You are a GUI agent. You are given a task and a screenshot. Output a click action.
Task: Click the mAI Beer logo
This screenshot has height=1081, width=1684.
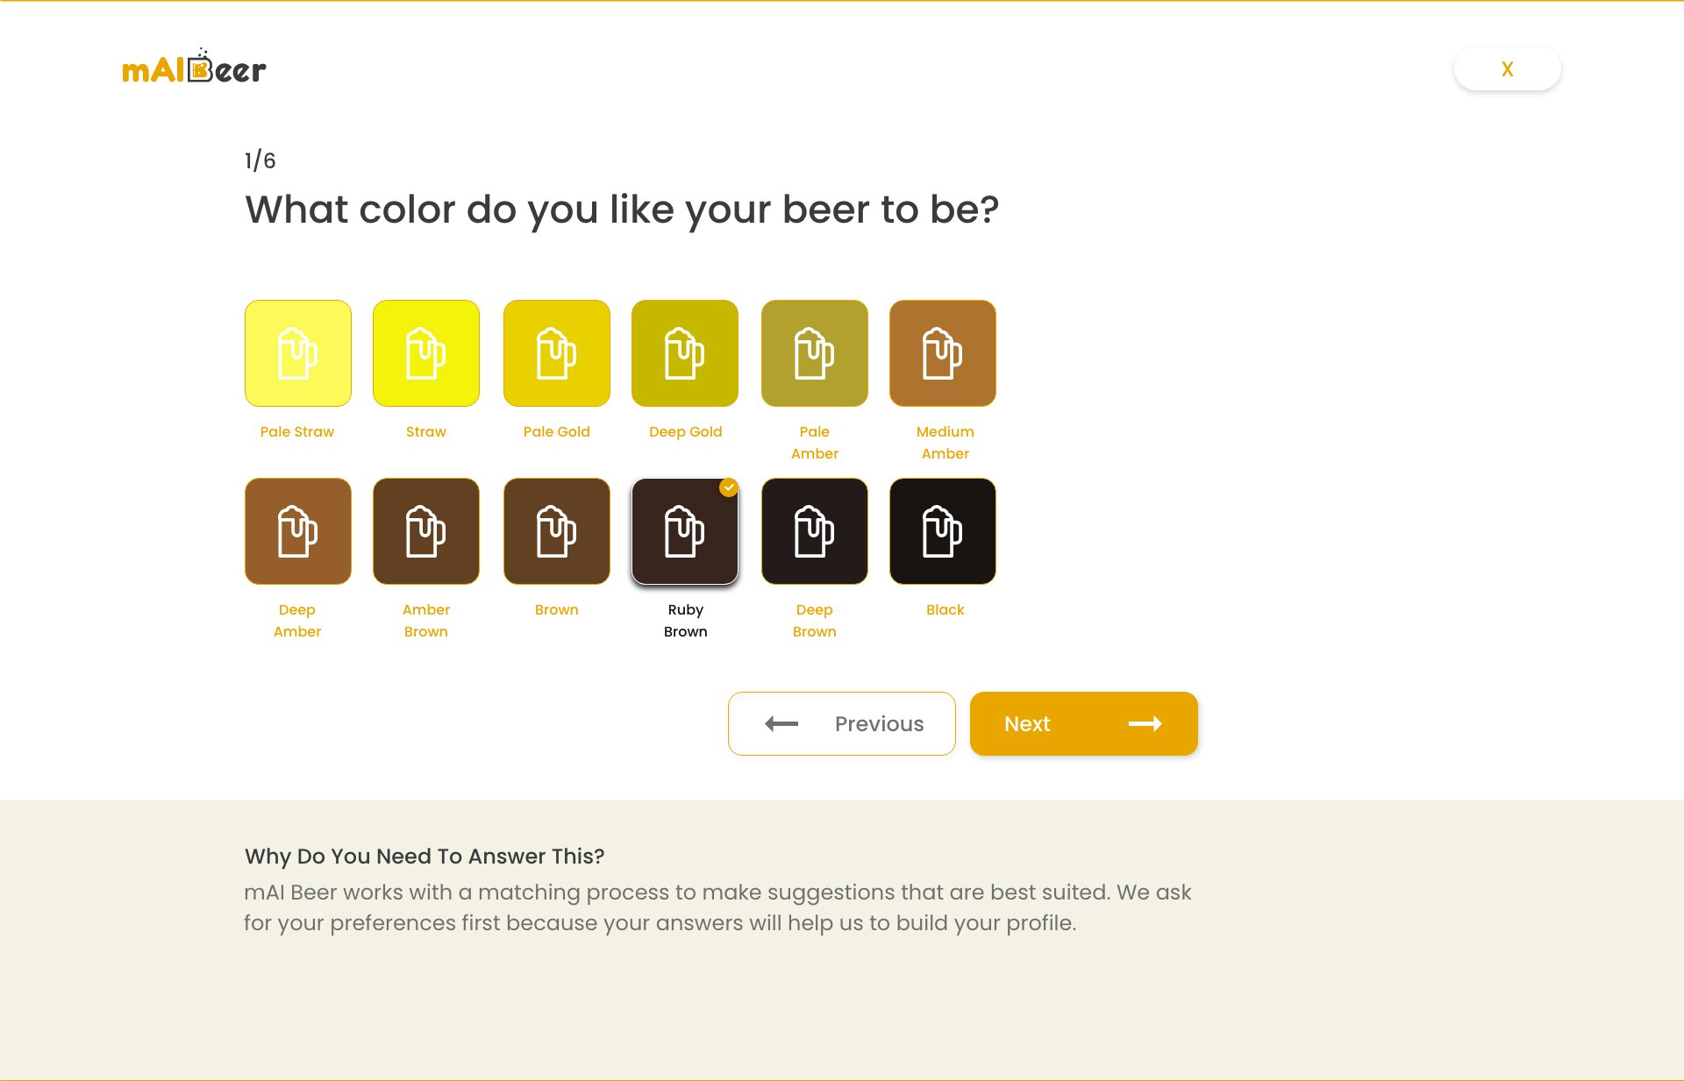click(x=193, y=67)
